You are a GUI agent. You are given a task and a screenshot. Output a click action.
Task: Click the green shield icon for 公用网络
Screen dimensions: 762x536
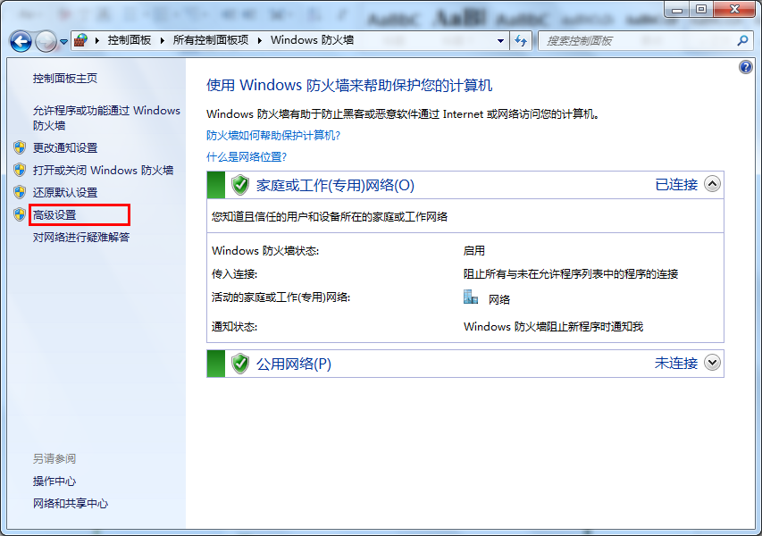pos(239,364)
